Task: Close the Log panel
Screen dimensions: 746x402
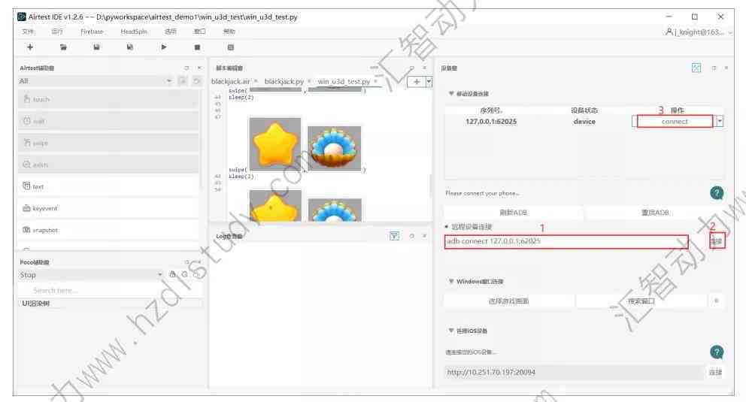Action: tap(424, 236)
